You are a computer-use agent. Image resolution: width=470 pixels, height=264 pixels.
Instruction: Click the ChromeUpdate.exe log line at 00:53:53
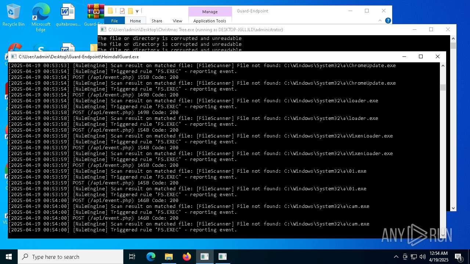pos(202,66)
